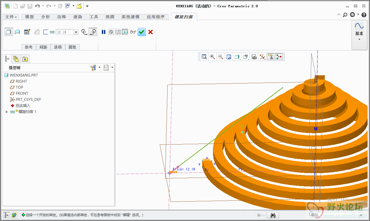Open the View Manager icon
The width and height of the screenshot is (370, 221).
pos(254,57)
